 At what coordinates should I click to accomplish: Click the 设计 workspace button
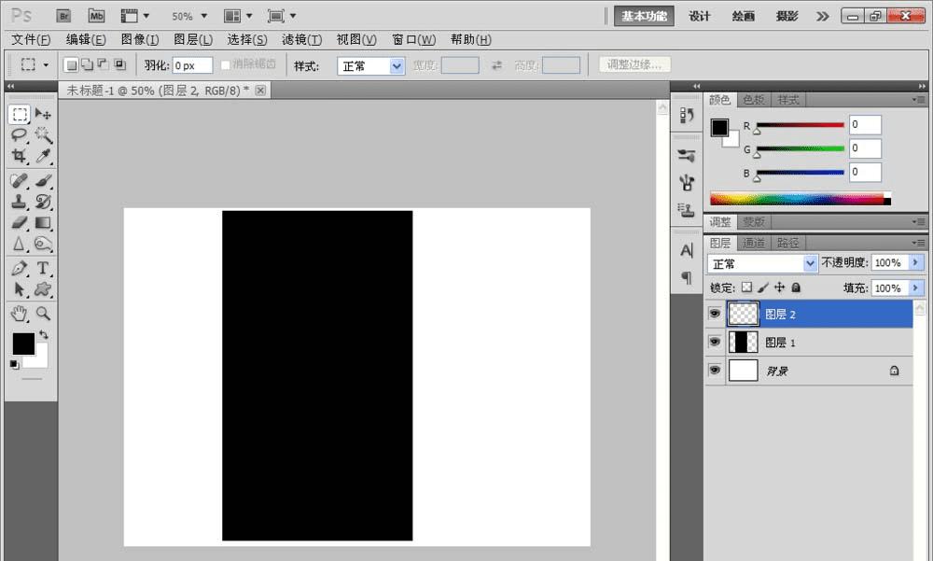pos(700,16)
